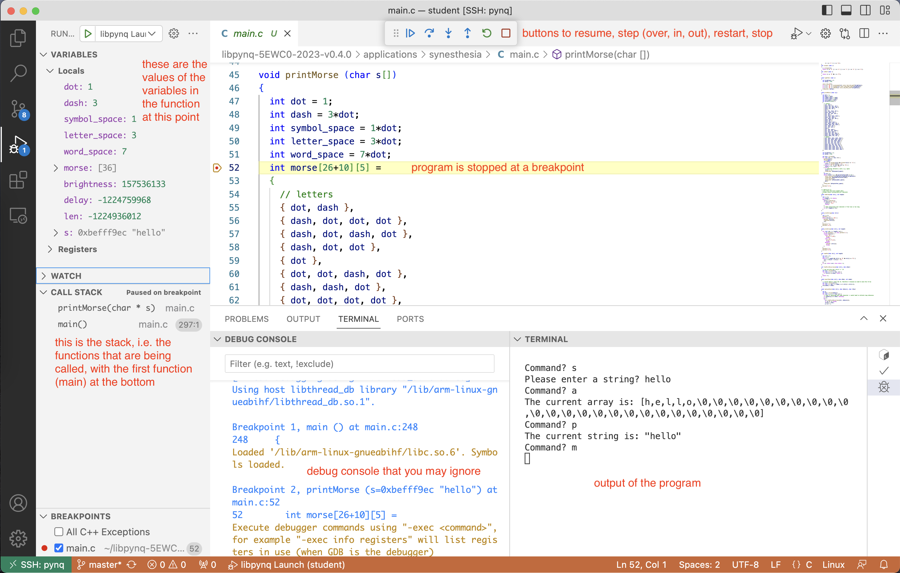Split the editor to the right
Viewport: 900px width, 573px height.
(x=864, y=33)
